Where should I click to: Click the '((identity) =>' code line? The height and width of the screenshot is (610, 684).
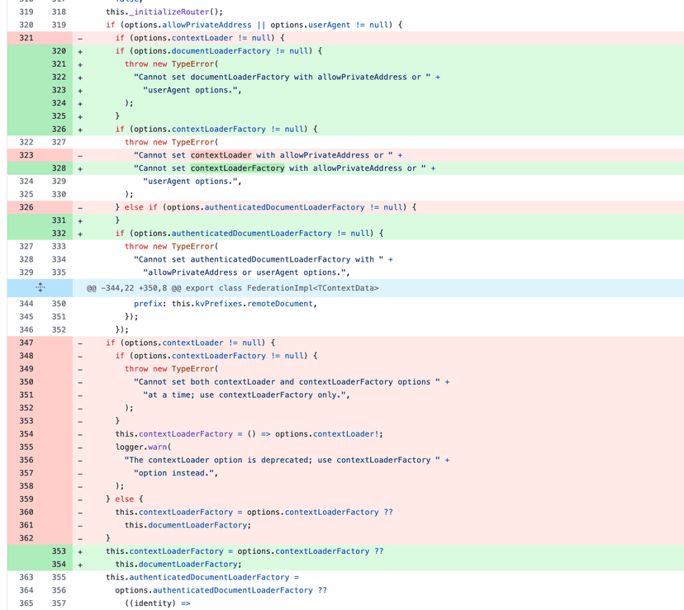point(158,603)
